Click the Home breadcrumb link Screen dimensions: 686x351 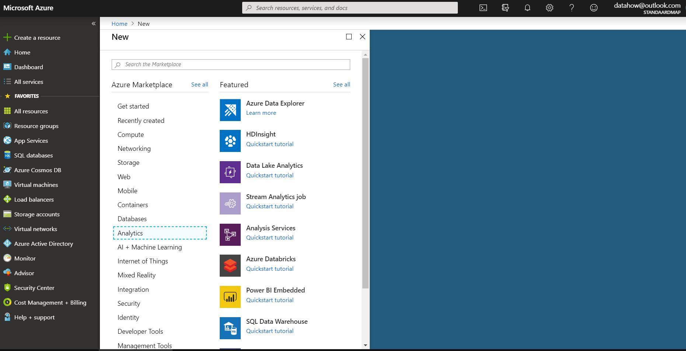(119, 24)
